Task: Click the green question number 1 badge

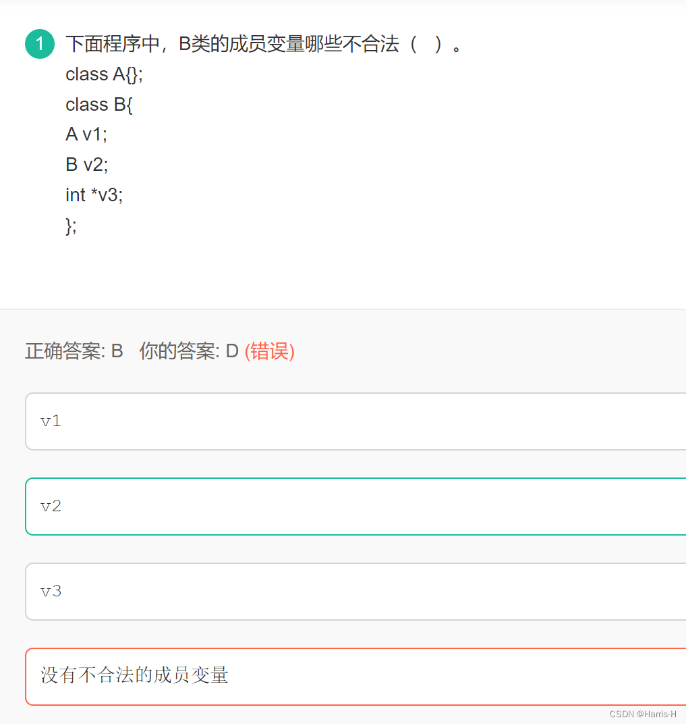Action: point(39,43)
